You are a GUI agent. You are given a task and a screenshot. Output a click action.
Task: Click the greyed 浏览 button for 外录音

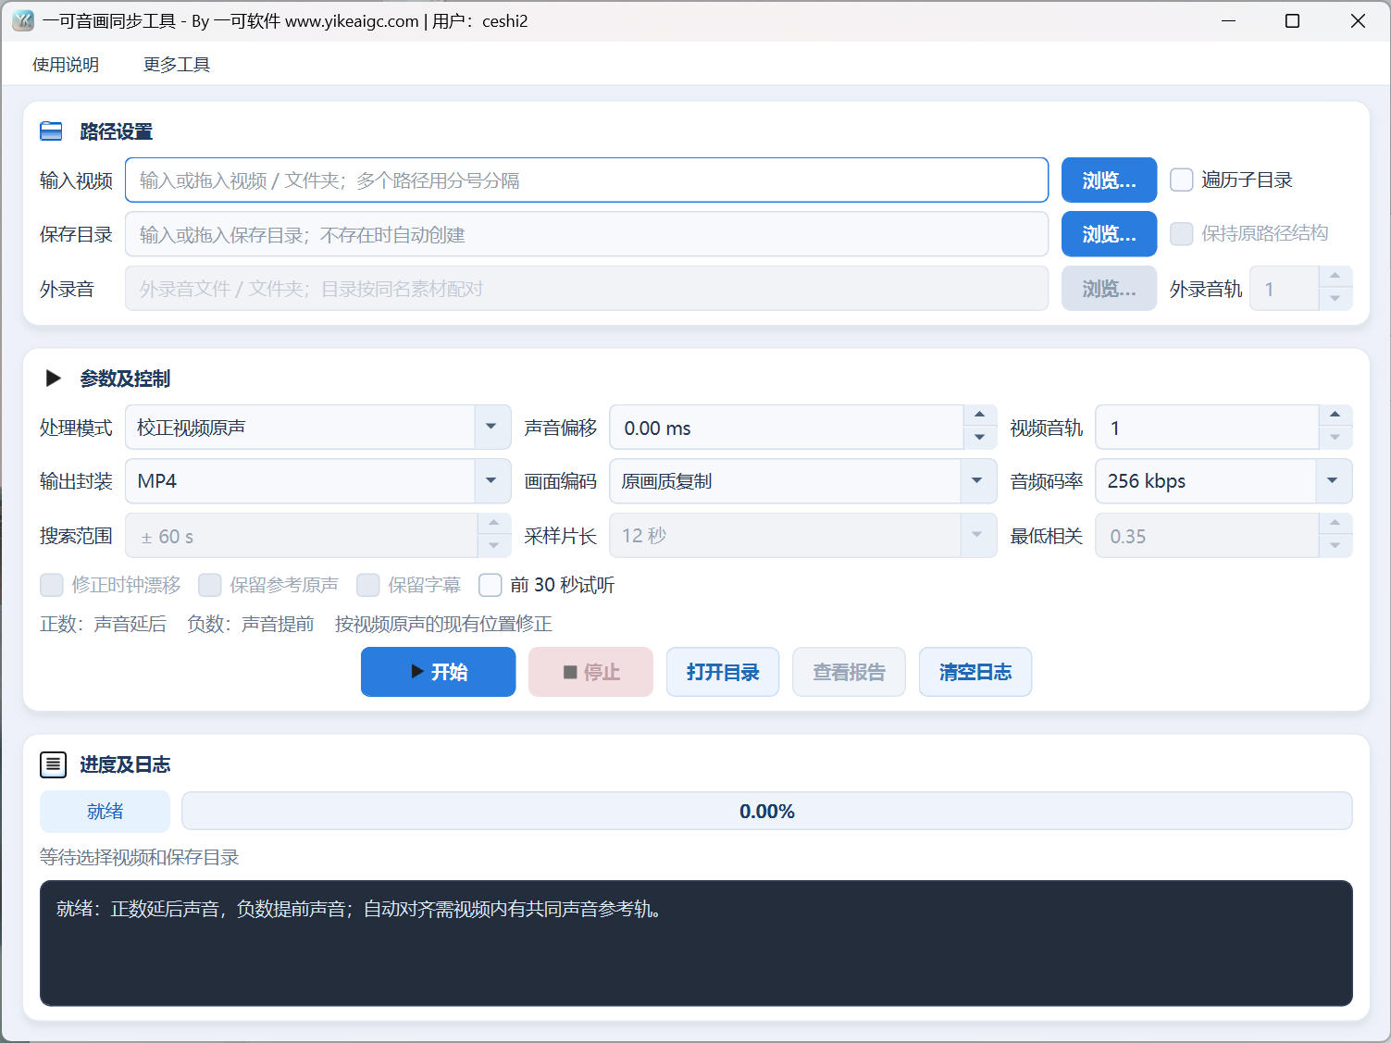click(1109, 289)
